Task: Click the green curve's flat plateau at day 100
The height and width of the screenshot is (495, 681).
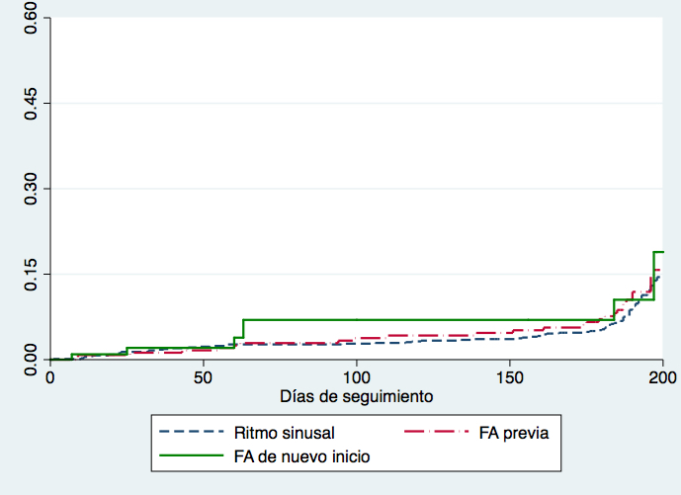Action: 357,320
